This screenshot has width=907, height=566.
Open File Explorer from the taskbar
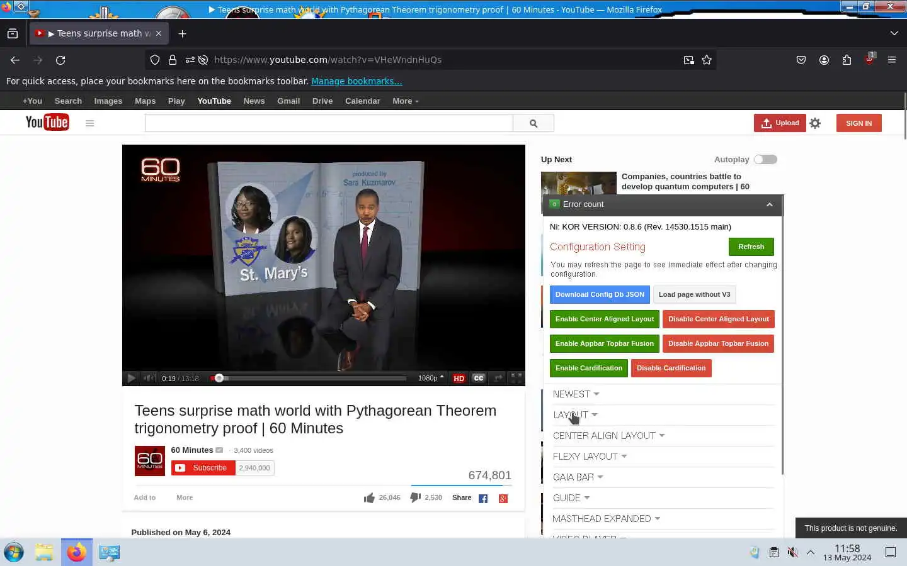44,552
